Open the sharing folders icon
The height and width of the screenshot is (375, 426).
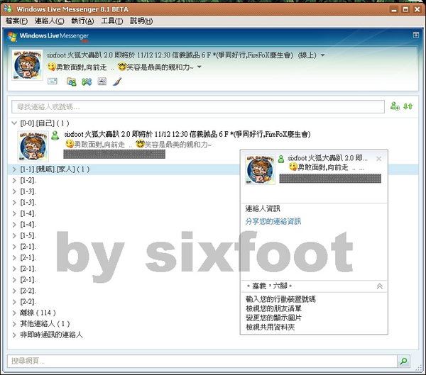(x=72, y=82)
